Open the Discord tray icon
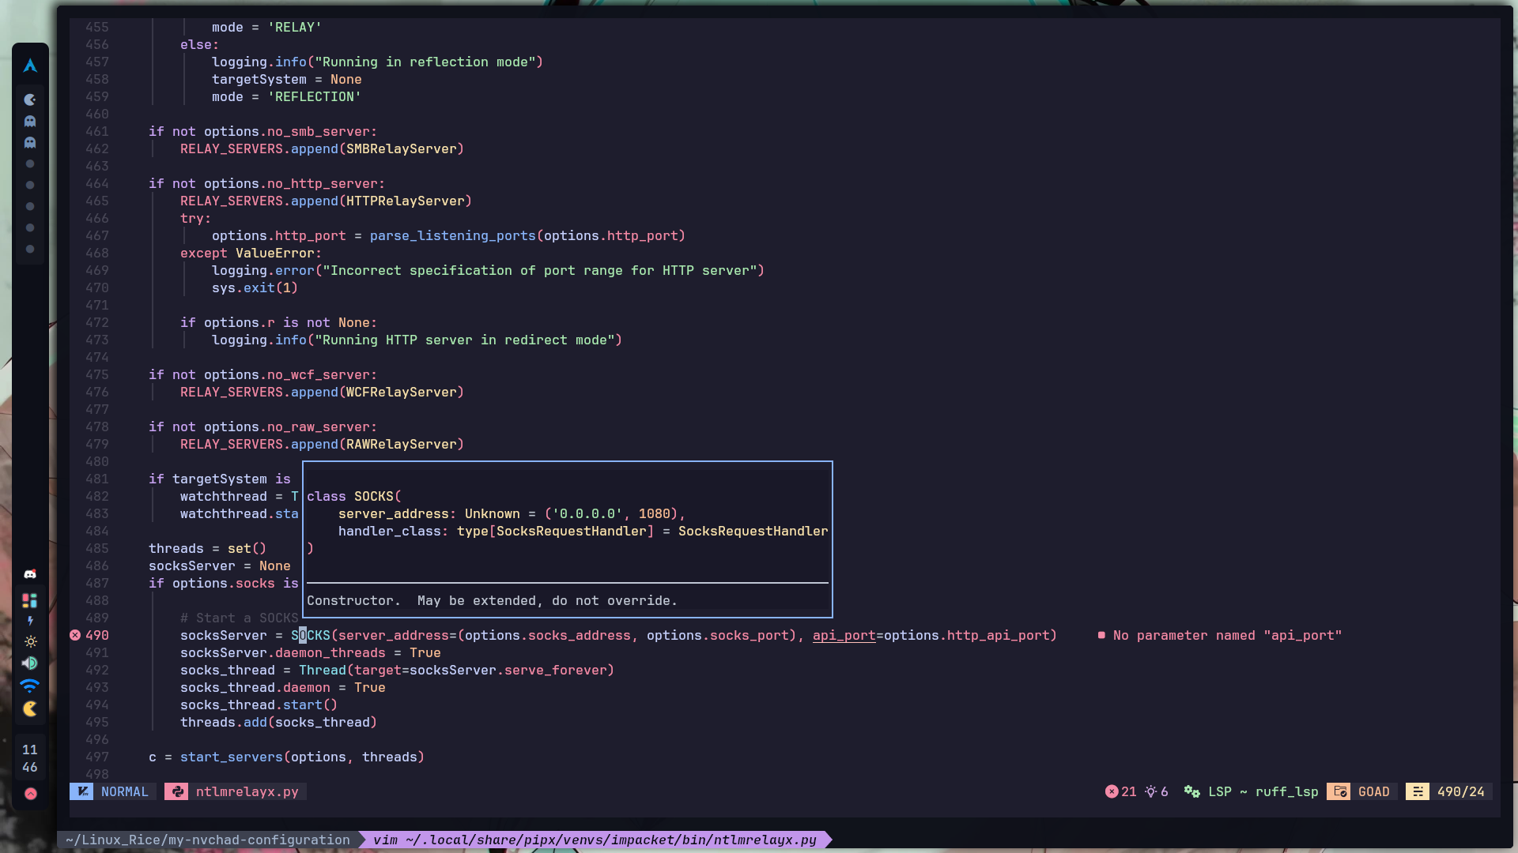Image resolution: width=1518 pixels, height=853 pixels. [30, 574]
